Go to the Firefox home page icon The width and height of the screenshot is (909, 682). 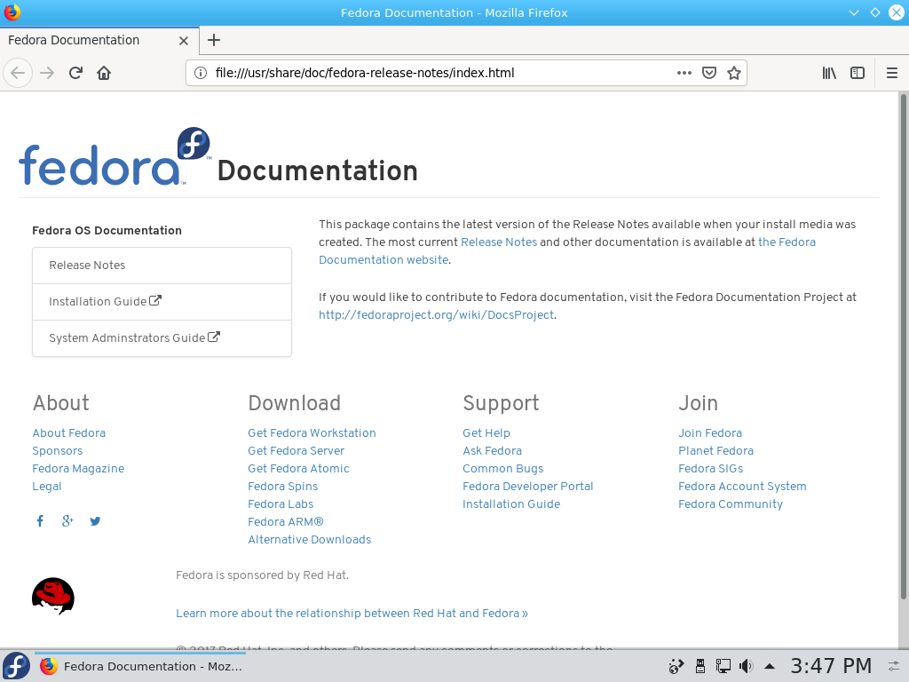point(104,73)
